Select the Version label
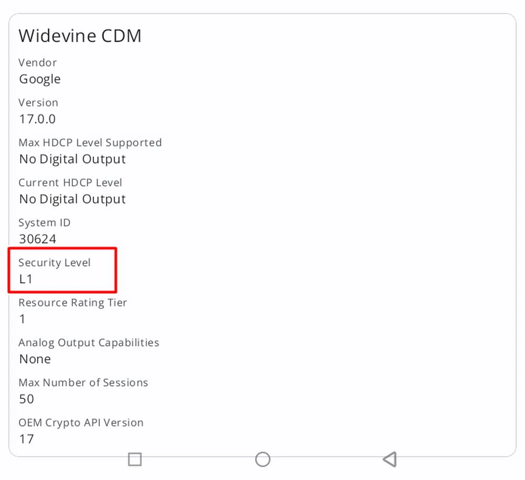This screenshot has height=480, width=525. (38, 102)
